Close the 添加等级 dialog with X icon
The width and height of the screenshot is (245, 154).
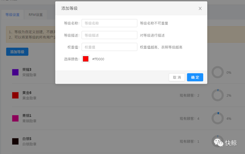(200, 8)
